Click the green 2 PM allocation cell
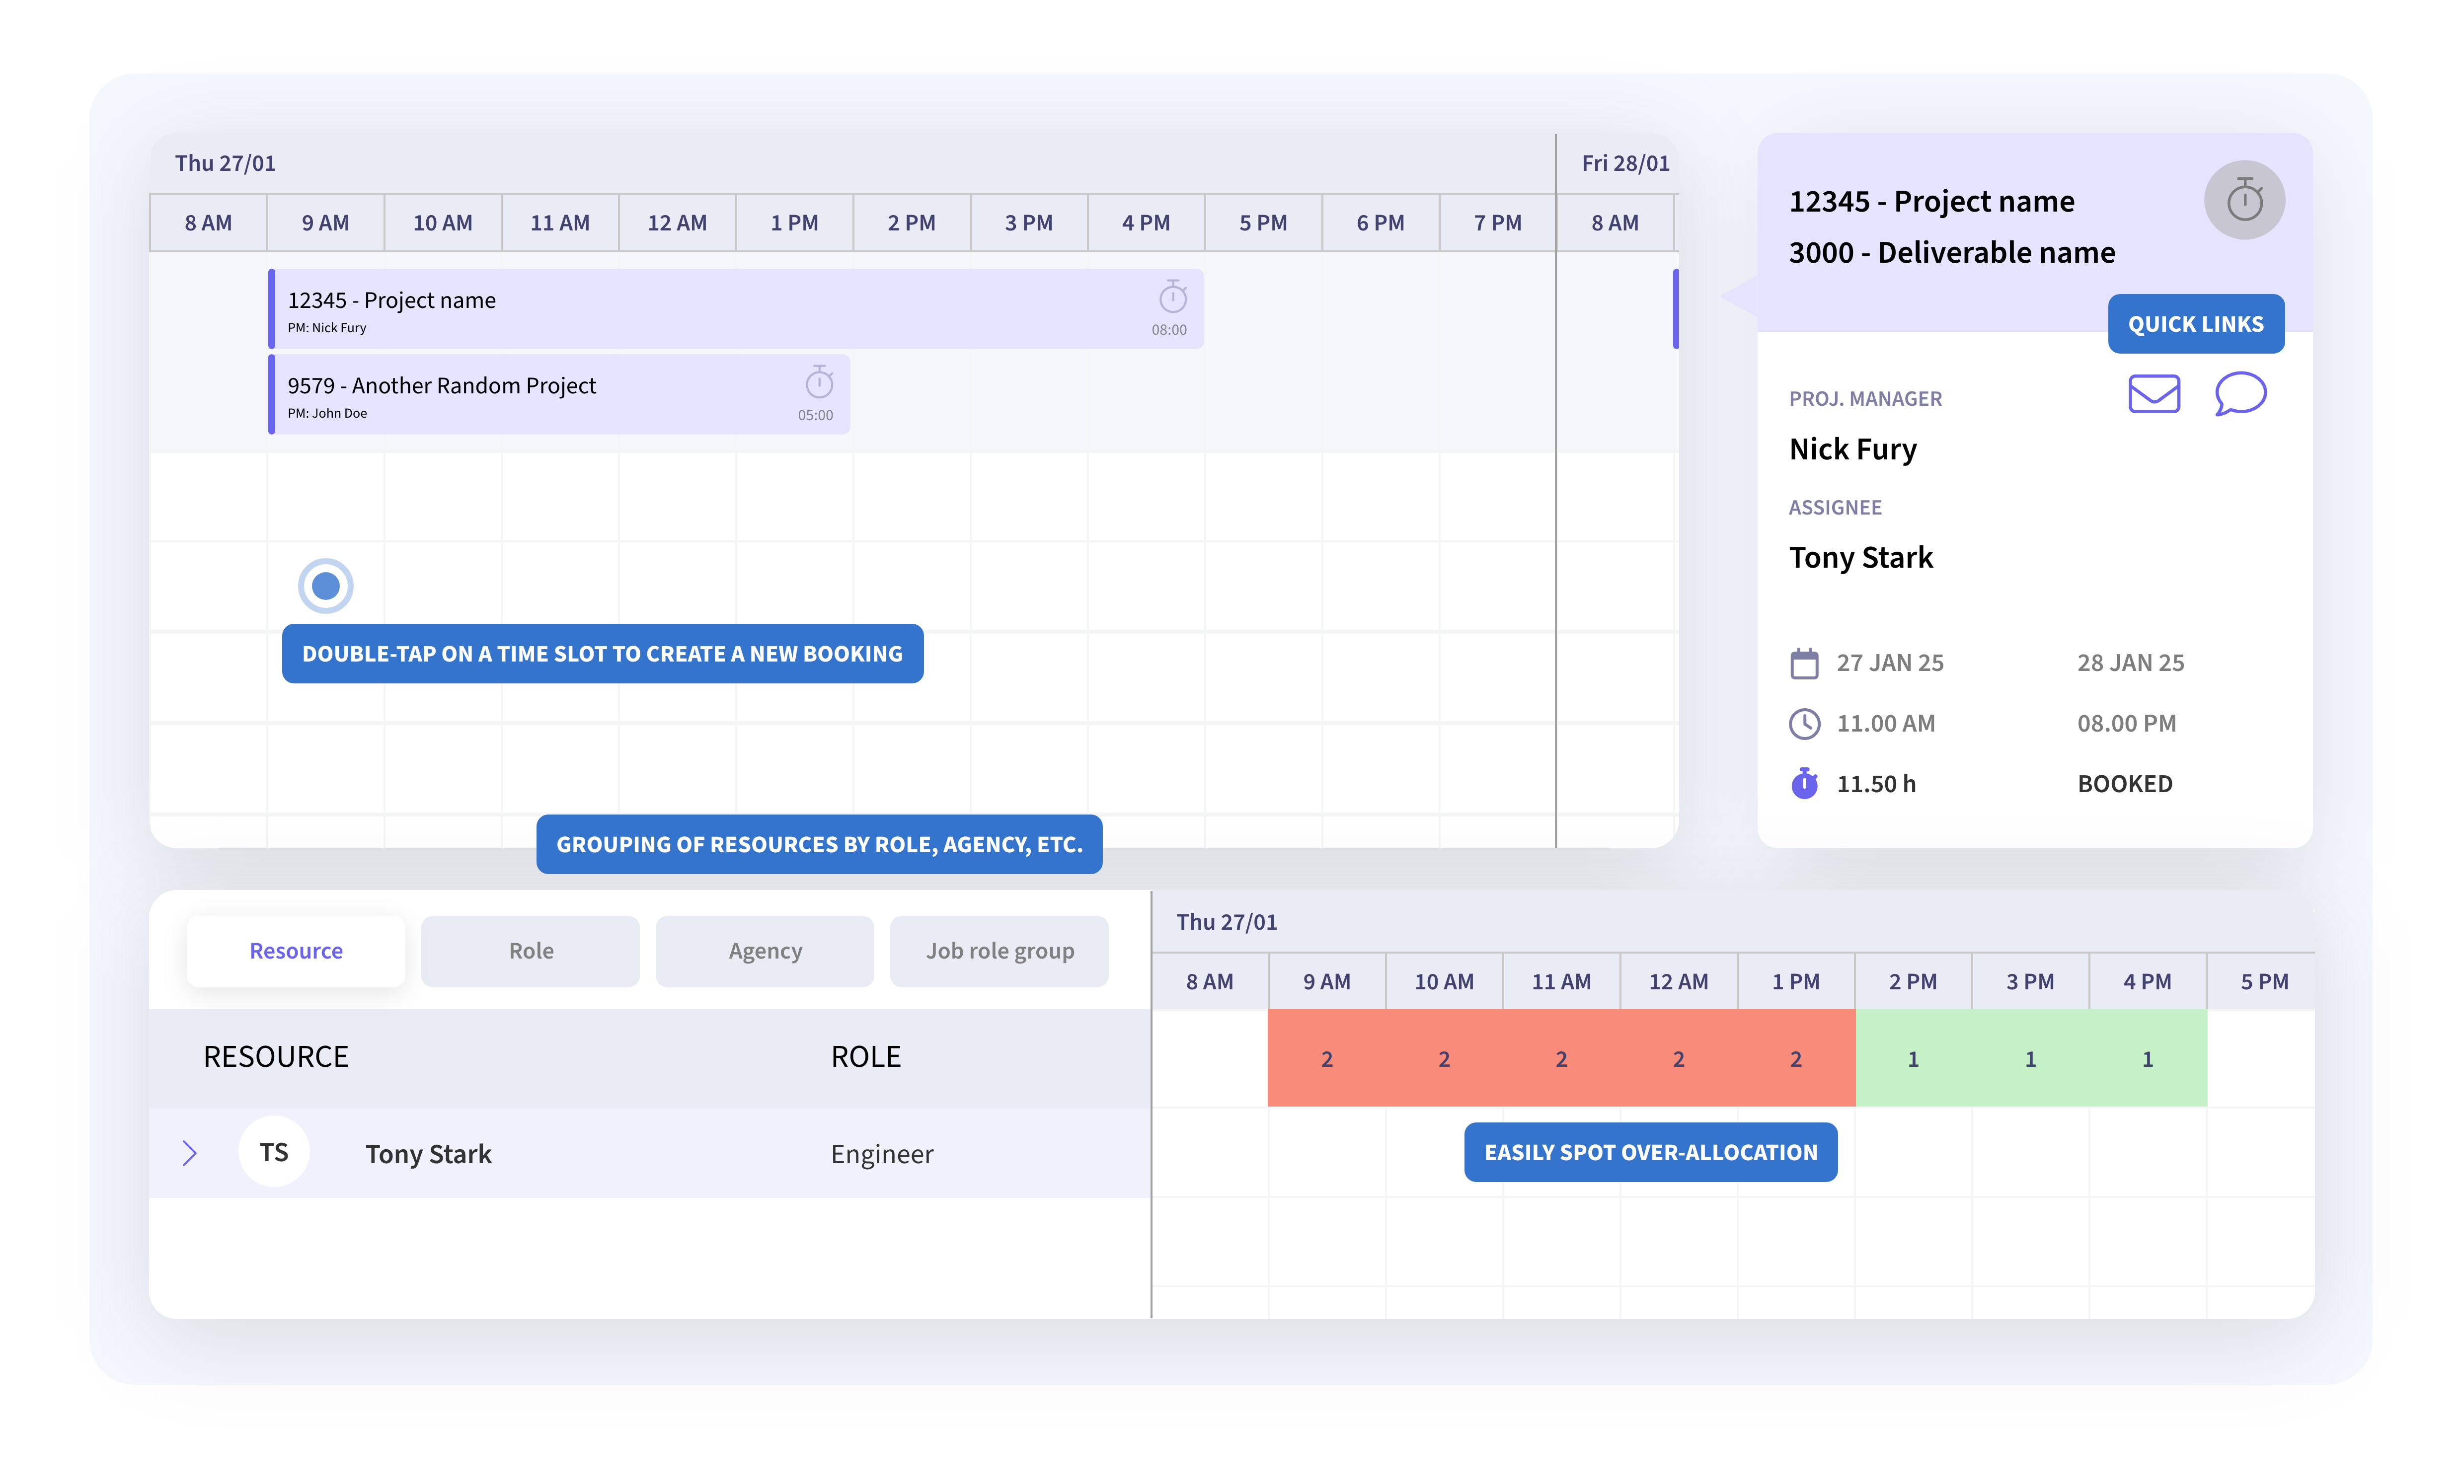Viewport: 2464px width, 1484px height. pyautogui.click(x=1912, y=1058)
